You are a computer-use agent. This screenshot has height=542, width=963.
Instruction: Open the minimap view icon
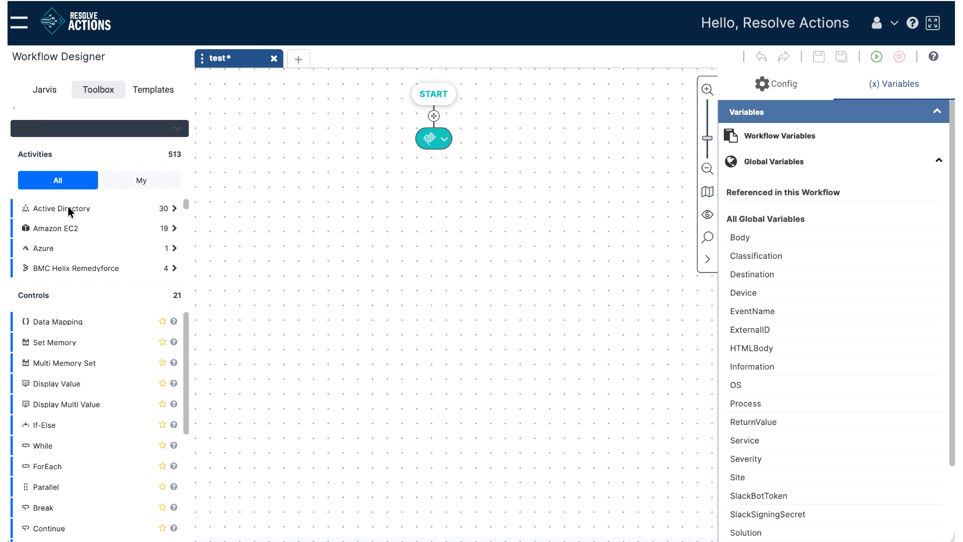pos(707,192)
